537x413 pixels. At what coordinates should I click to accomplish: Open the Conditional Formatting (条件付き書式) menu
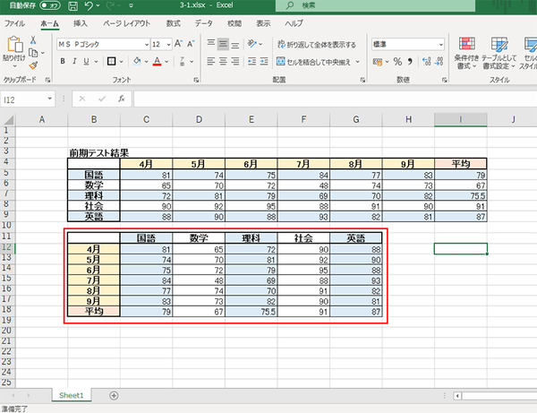click(x=465, y=52)
